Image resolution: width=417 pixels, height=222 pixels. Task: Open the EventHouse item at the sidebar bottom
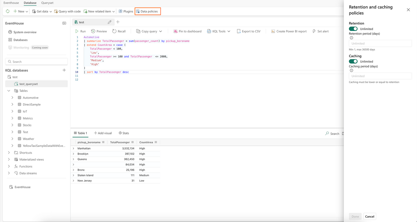click(x=20, y=187)
